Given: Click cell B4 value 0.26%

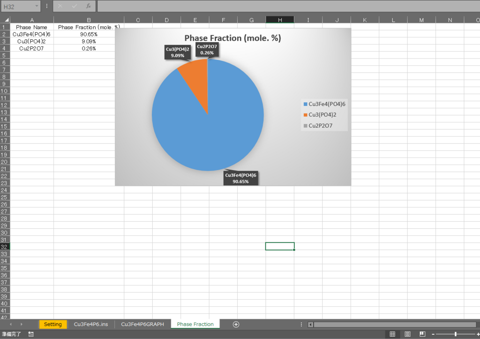Looking at the screenshot, I should click(89, 48).
